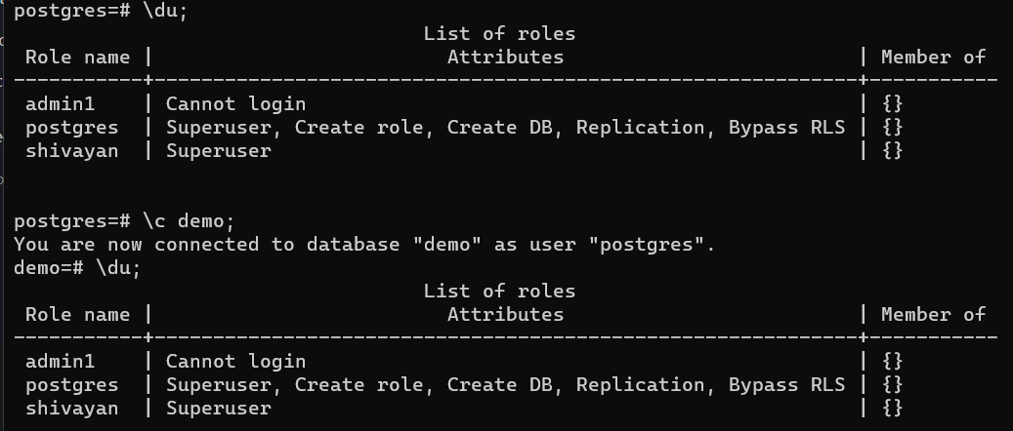This screenshot has height=431, width=1013.
Task: Select shivayan role name in first table
Action: [71, 151]
